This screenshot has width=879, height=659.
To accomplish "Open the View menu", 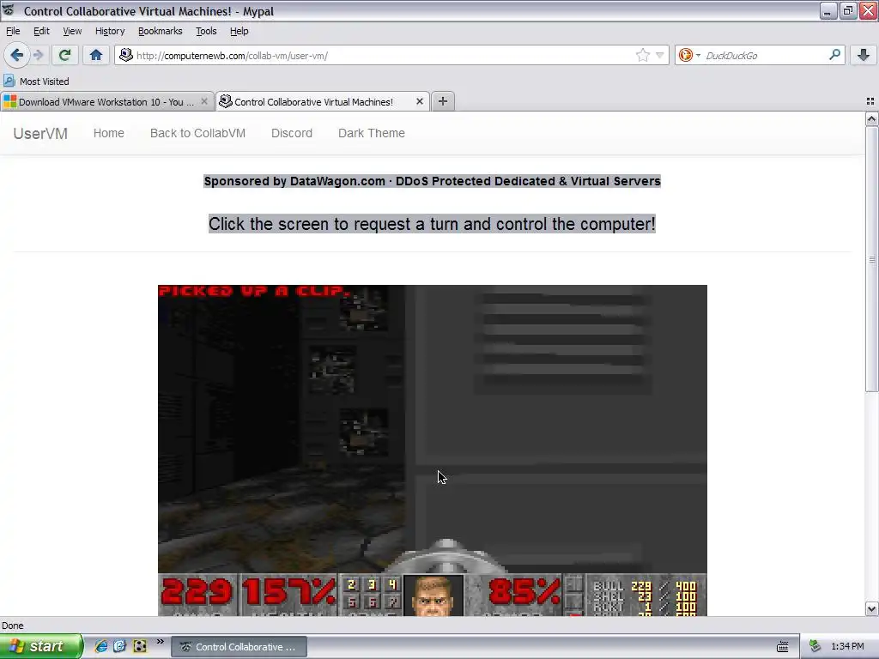I will click(x=72, y=31).
